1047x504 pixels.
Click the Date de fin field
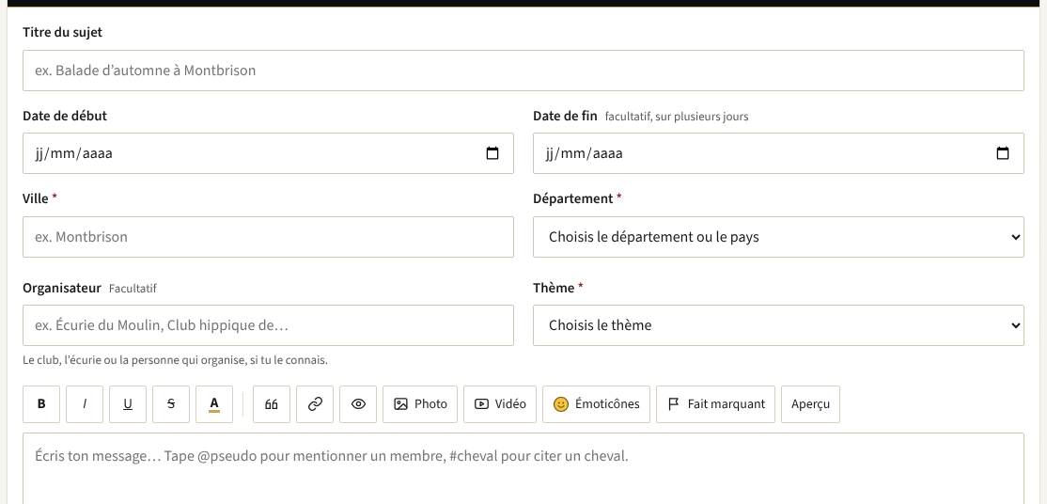[x=778, y=153]
